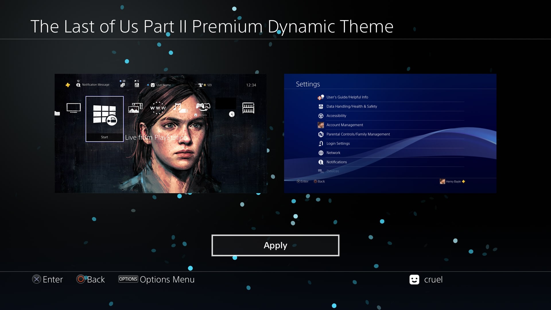Click Back to cancel theme selection
551x310 pixels.
coord(90,279)
